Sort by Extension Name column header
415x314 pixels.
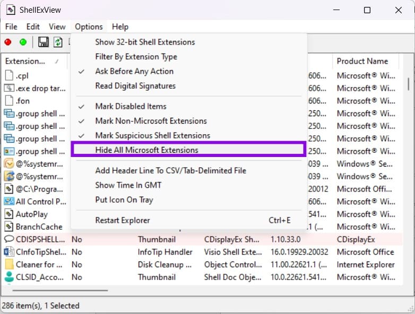(34, 61)
